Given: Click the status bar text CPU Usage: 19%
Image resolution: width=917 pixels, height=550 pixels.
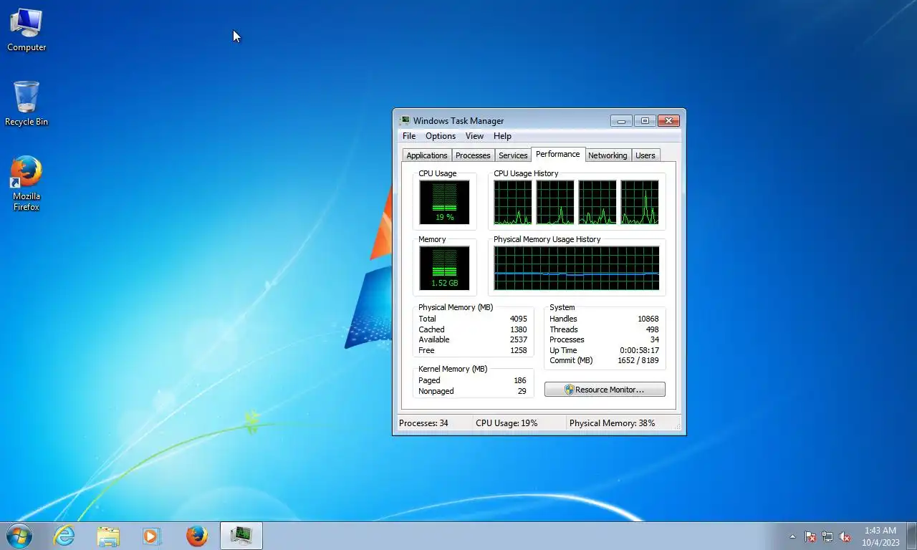Looking at the screenshot, I should point(506,423).
